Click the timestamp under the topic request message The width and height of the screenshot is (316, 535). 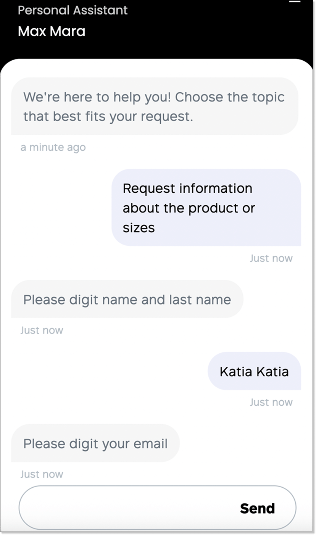(x=271, y=258)
